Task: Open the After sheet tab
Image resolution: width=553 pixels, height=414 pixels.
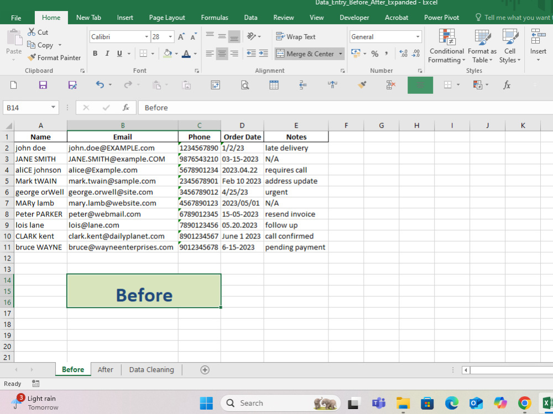Action: tap(106, 370)
